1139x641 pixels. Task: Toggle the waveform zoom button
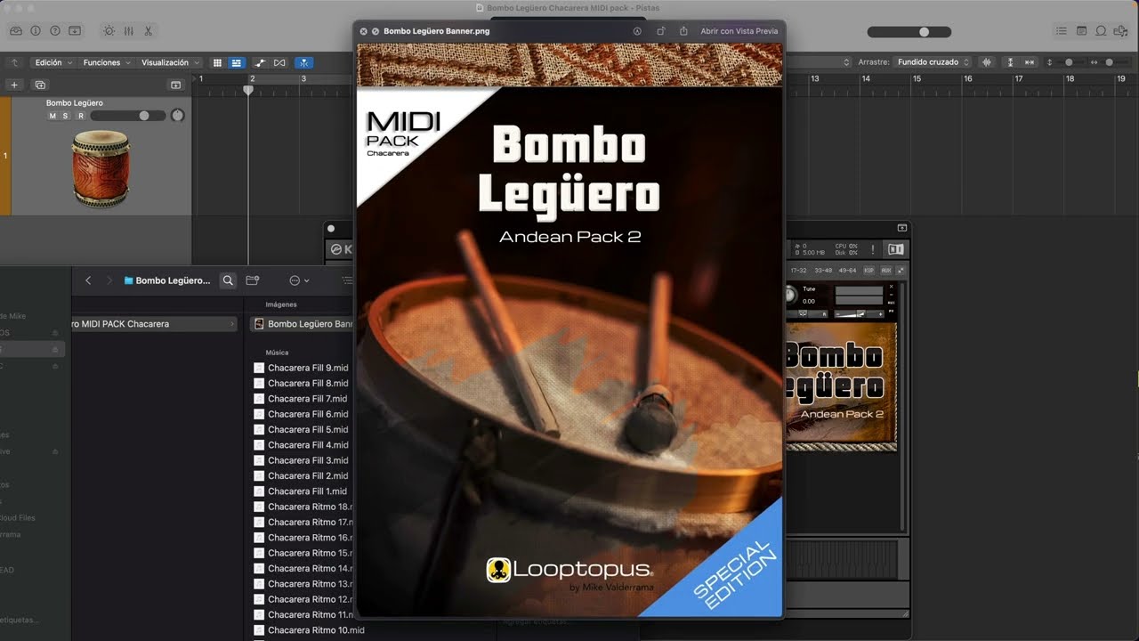tap(987, 62)
